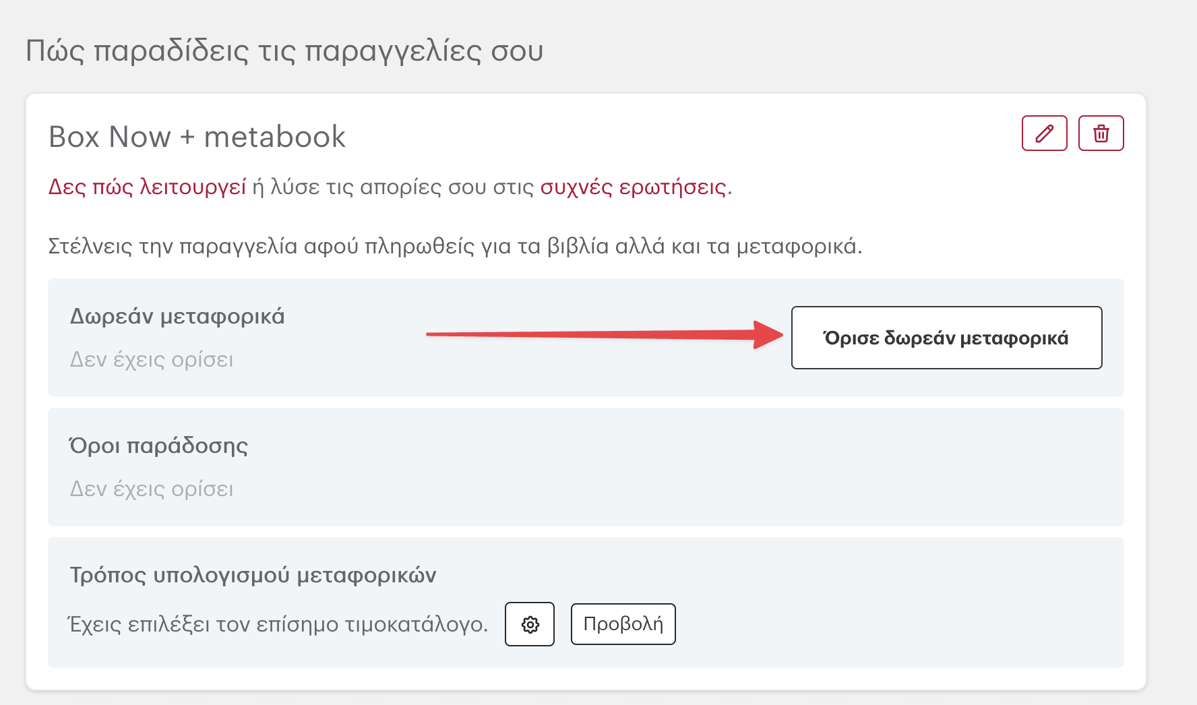Click the page title Πώς παραδίδεις τις παραγγελίες σου
Image resolution: width=1197 pixels, height=705 pixels.
click(284, 51)
